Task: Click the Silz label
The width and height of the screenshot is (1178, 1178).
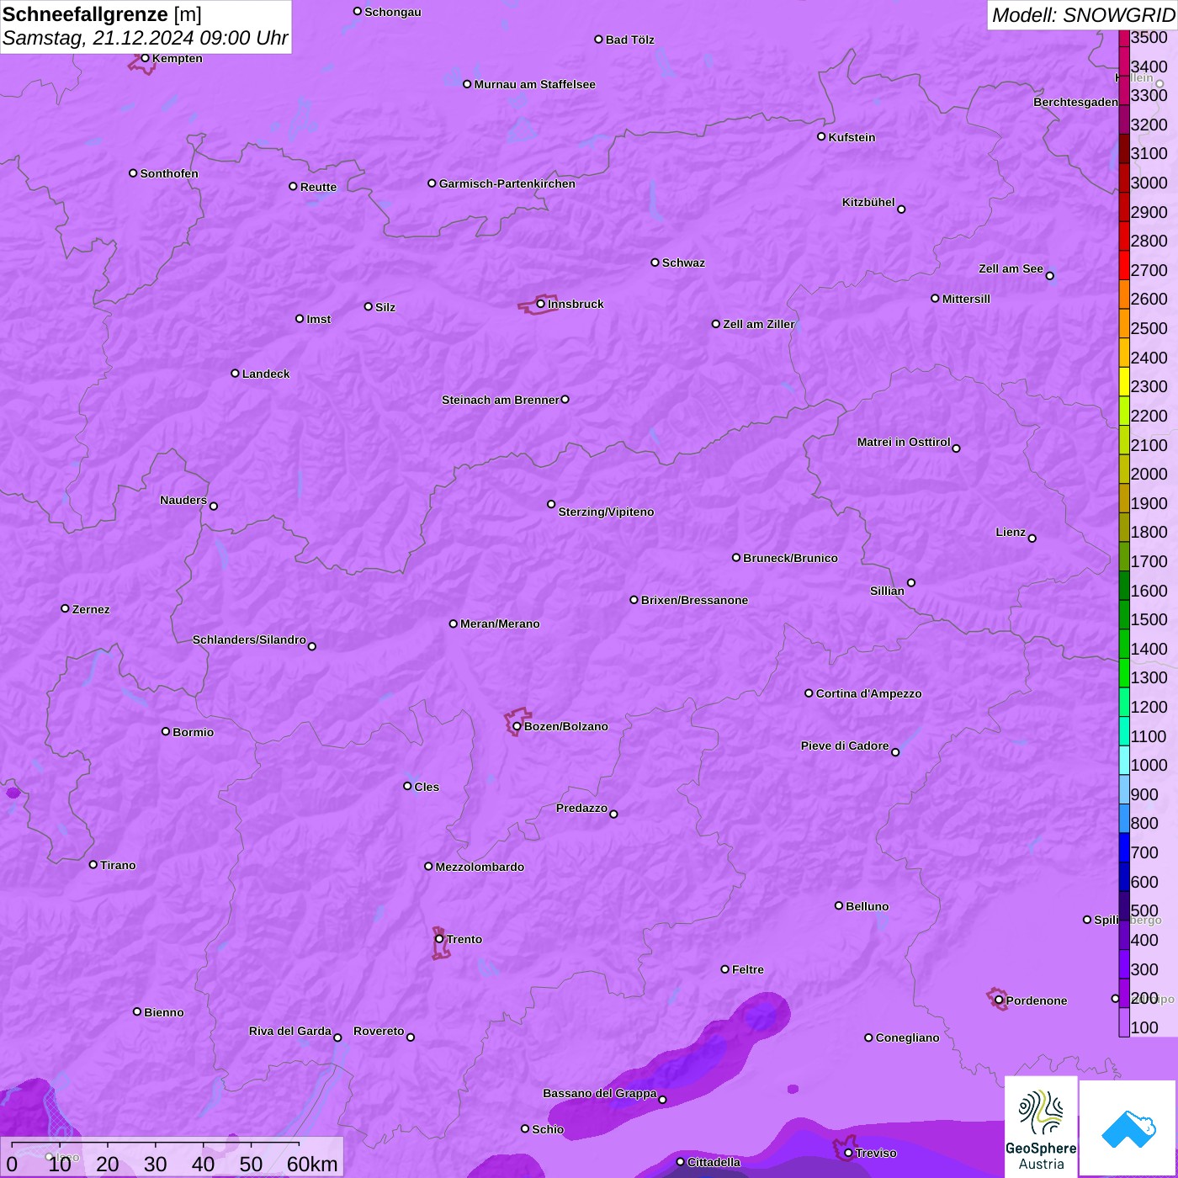Action: click(385, 307)
